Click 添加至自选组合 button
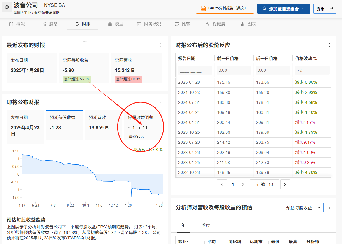Screen dimensions: 342x244 [284, 9]
